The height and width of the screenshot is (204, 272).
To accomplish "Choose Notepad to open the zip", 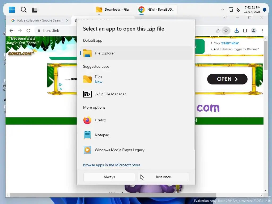I will pos(136,135).
